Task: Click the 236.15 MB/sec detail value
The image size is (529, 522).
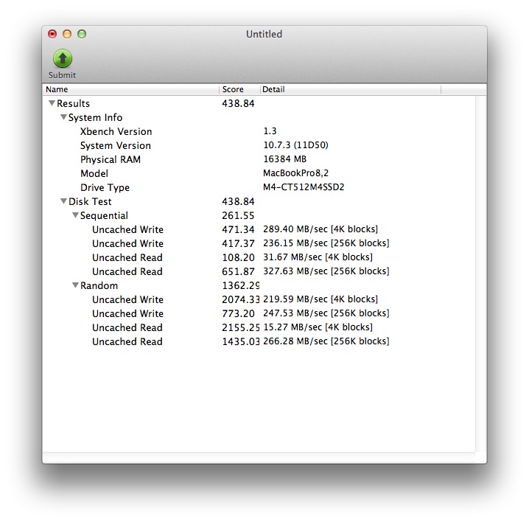Action: [x=326, y=243]
